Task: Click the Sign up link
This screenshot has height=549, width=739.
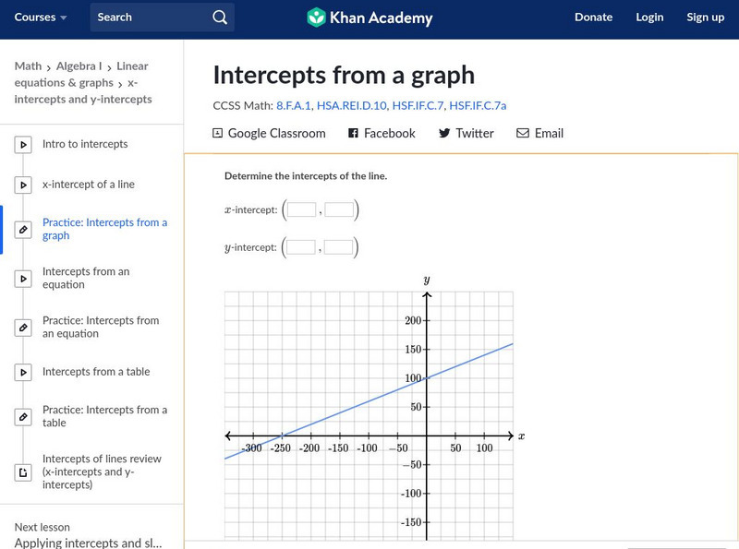Action: tap(705, 17)
